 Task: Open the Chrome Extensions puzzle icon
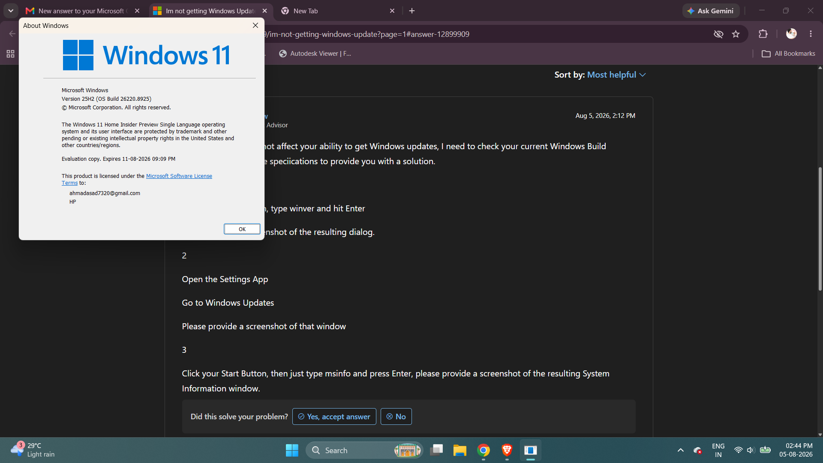pos(763,34)
